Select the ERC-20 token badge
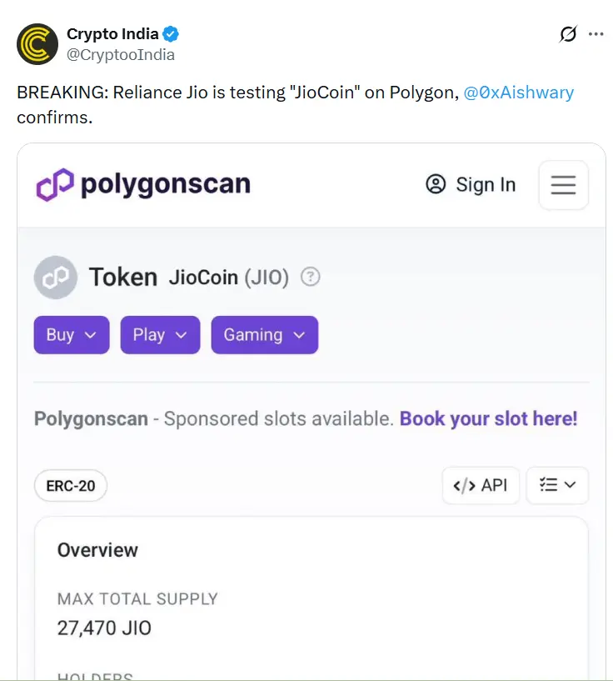 point(70,485)
